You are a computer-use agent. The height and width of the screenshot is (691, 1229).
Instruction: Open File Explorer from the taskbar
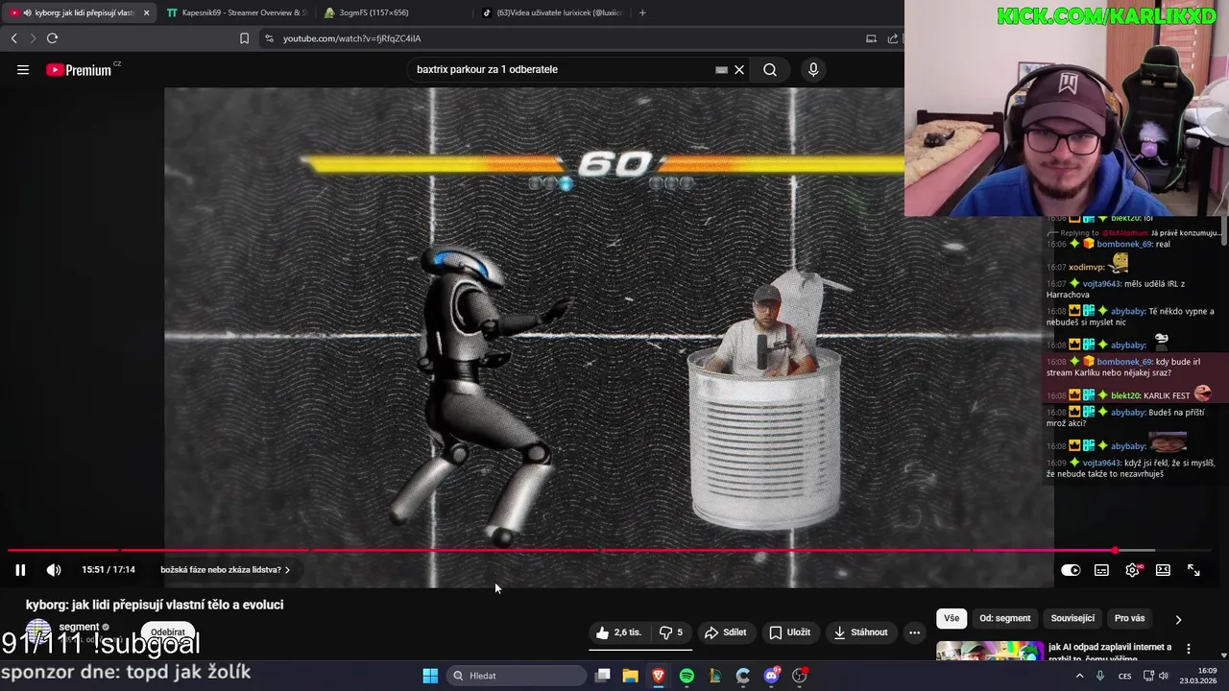(x=630, y=676)
